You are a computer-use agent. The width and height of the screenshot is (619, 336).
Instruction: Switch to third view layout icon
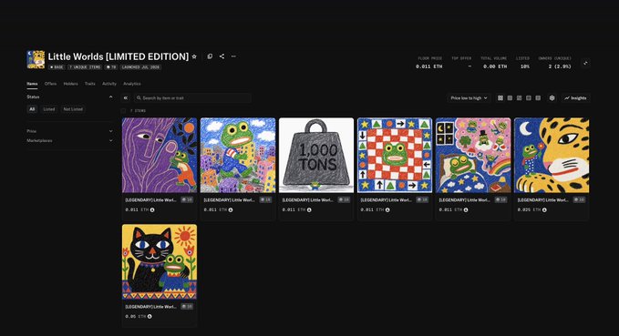[x=519, y=97]
